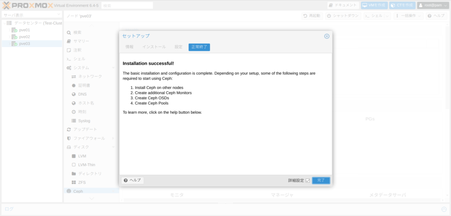
Task: Switch to the インストール tab
Action: tap(154, 47)
